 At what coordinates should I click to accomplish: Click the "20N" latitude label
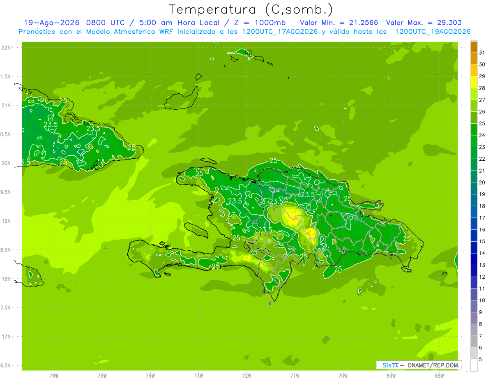tap(7, 163)
